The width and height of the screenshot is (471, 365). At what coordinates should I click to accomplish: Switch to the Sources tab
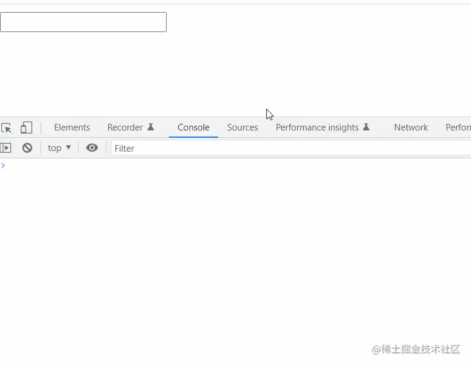pos(242,128)
